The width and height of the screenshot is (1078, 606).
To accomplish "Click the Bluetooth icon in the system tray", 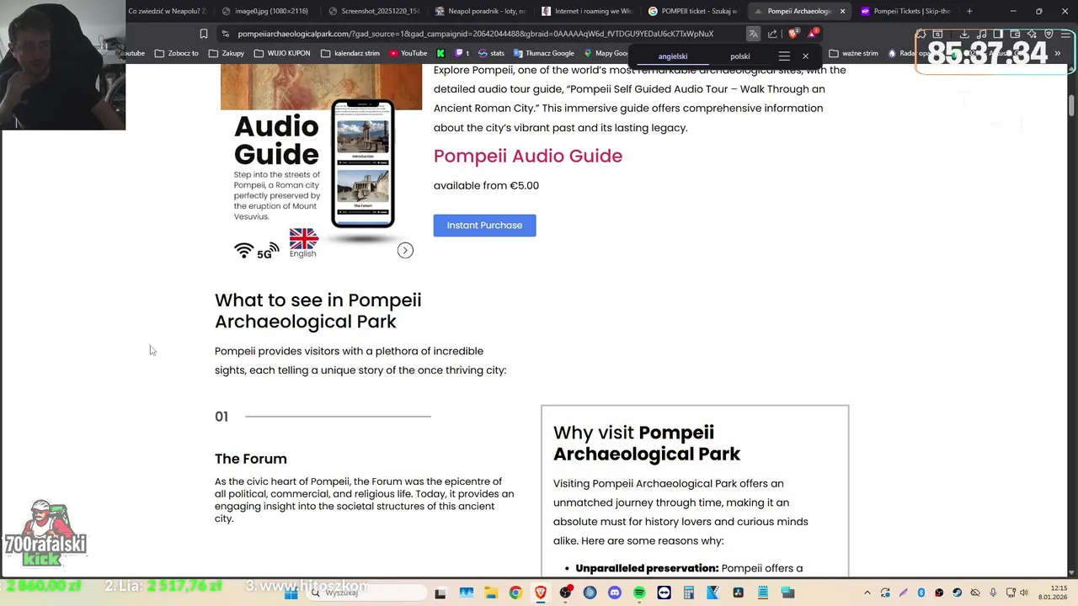I will click(921, 593).
